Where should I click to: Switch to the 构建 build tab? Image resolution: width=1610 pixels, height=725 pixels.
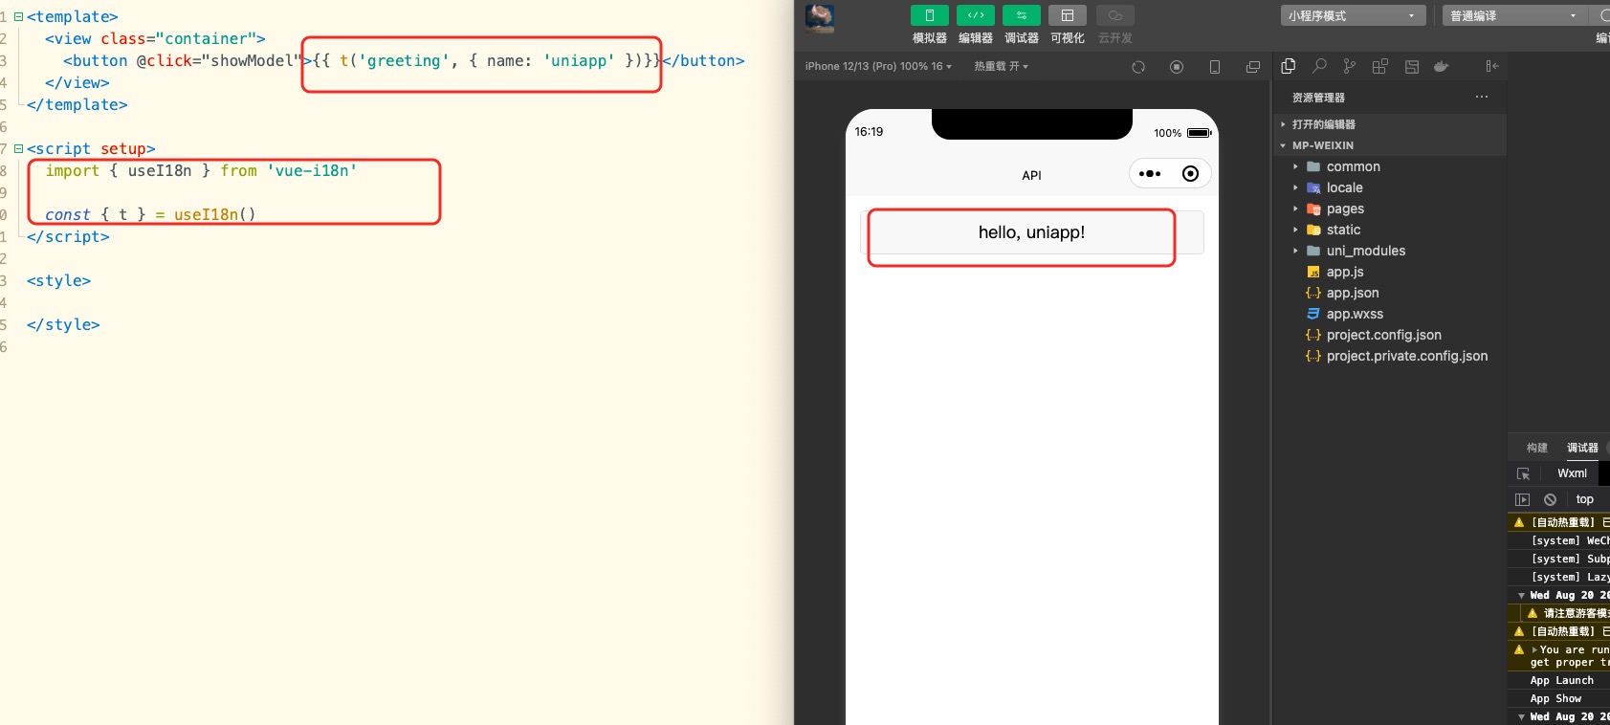(1537, 448)
